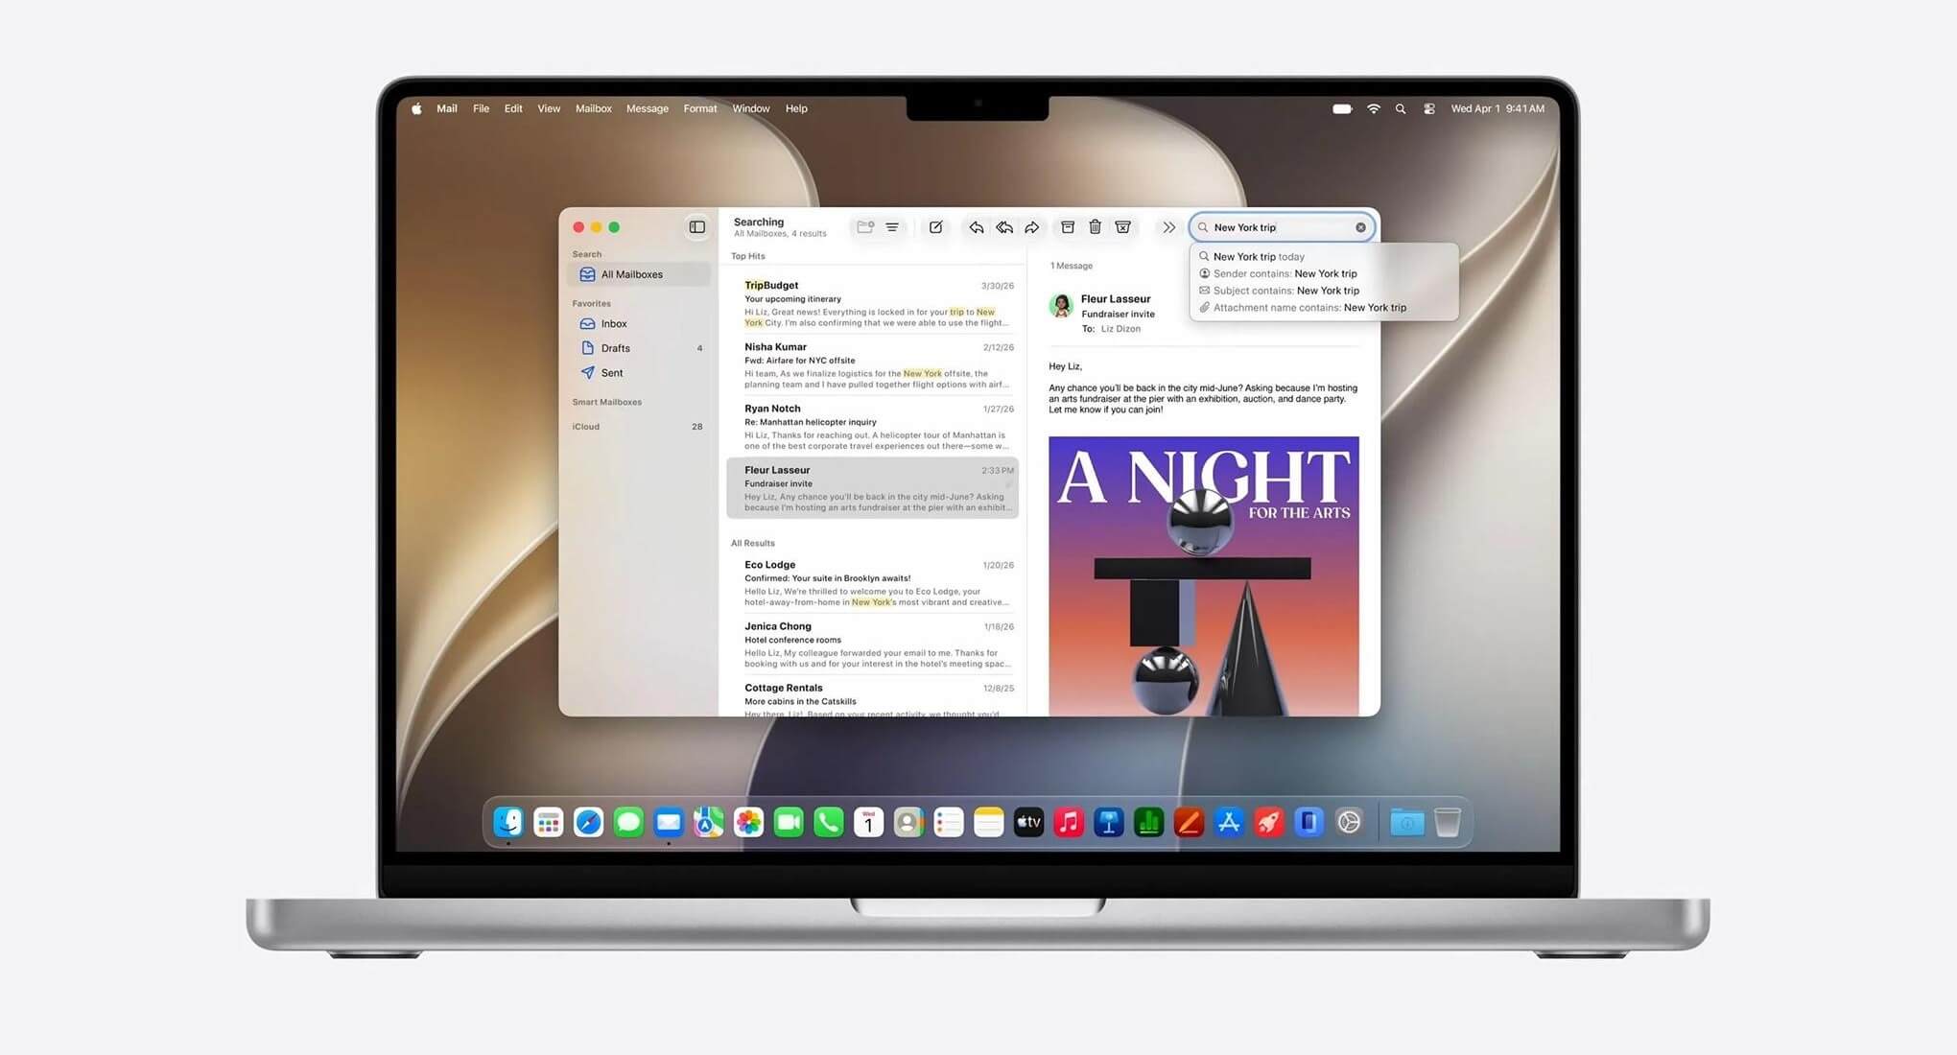Launch FaceTime from the Dock
This screenshot has height=1055, width=1957.
pos(789,822)
